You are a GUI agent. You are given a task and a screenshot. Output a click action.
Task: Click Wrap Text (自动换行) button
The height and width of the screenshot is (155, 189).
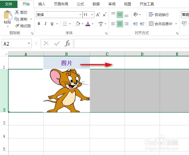tap(159, 15)
